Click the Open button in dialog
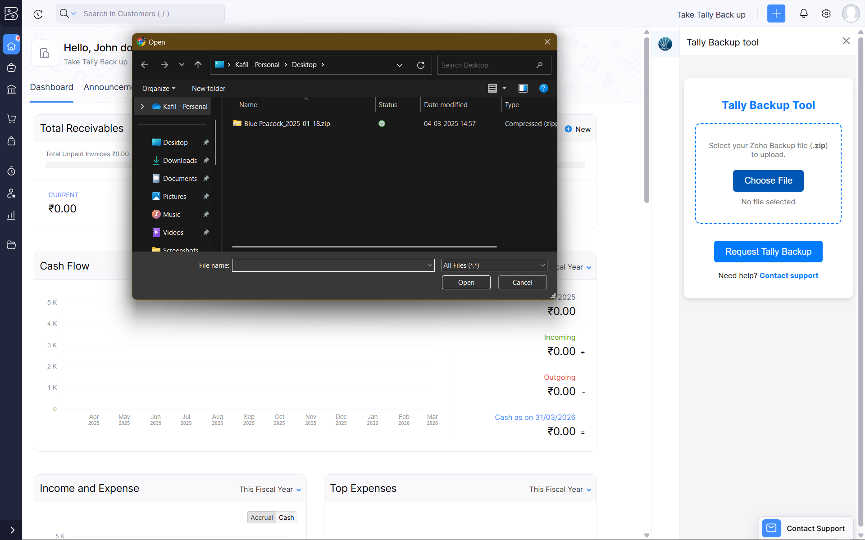 pos(466,283)
